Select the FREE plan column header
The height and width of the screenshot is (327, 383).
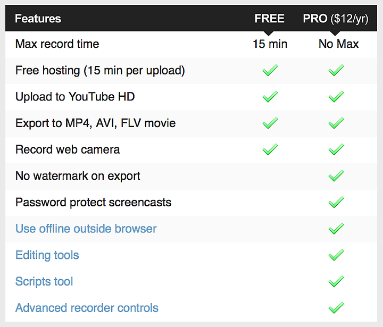point(269,19)
